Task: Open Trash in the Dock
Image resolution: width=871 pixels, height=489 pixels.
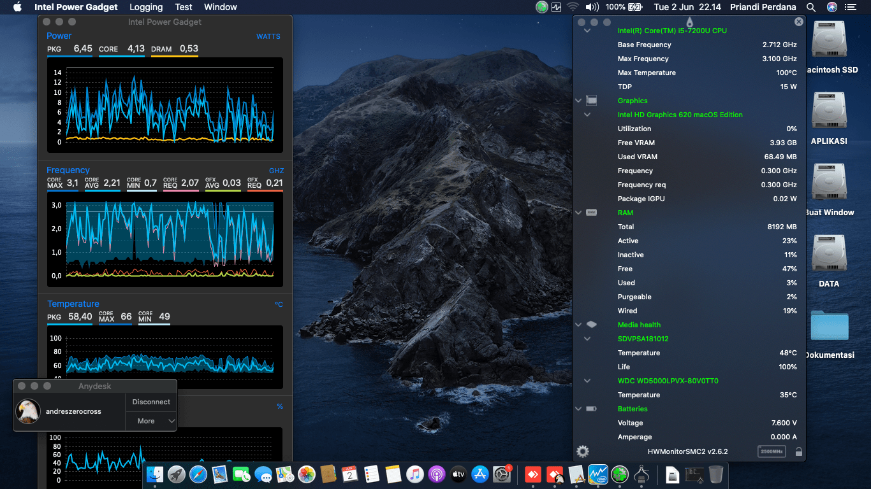Action: [716, 474]
